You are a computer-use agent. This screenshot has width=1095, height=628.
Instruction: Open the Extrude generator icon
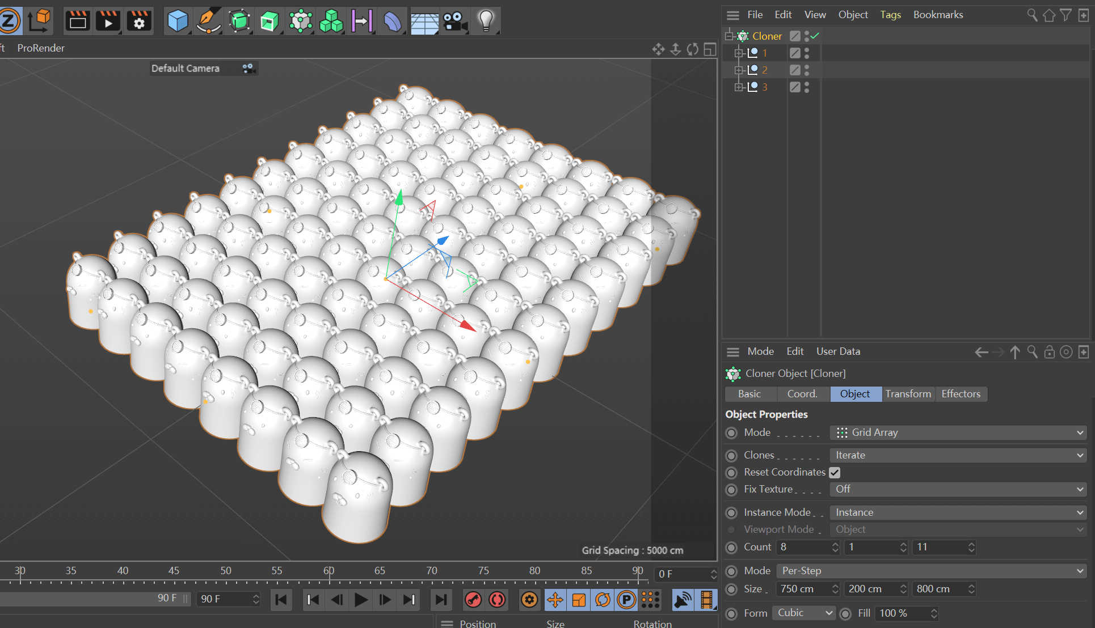(269, 22)
